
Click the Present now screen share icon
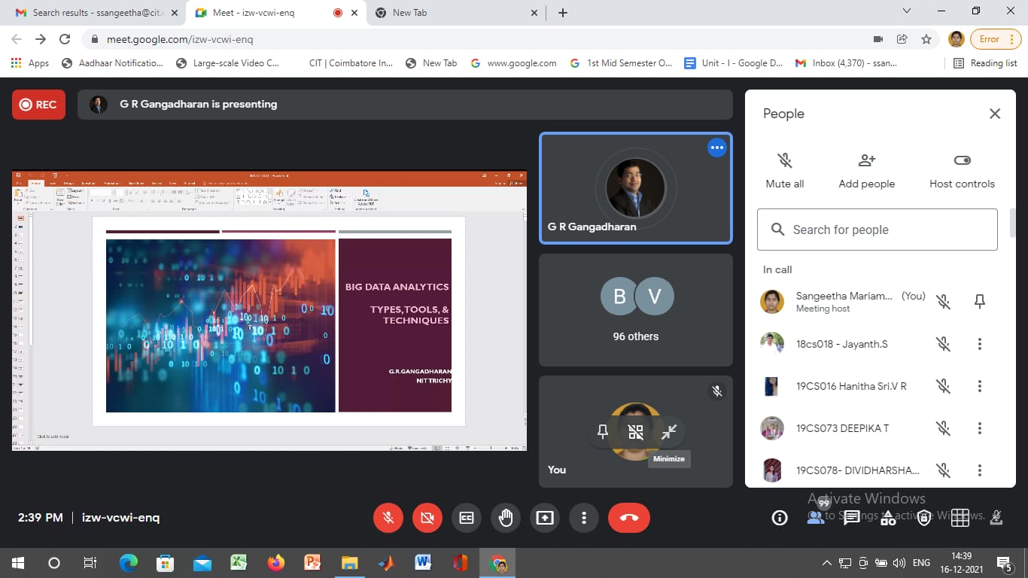544,518
